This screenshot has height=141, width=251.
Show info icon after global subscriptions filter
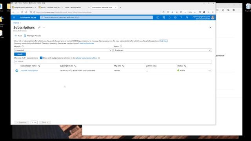[x=99, y=58]
